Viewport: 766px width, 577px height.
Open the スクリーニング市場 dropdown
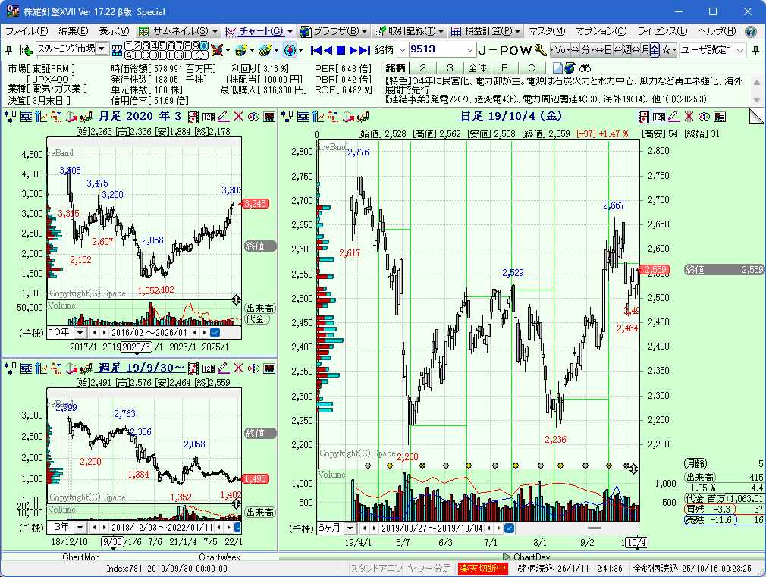point(101,49)
